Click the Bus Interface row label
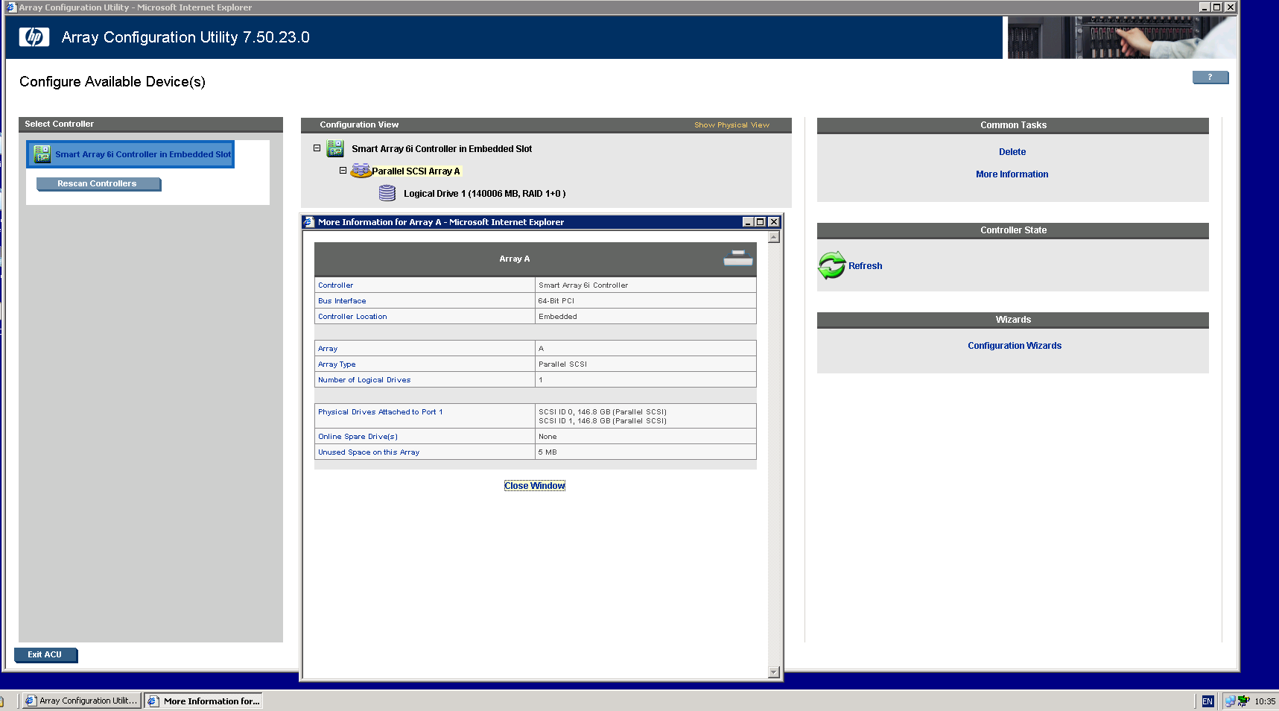The image size is (1279, 711). pos(342,301)
